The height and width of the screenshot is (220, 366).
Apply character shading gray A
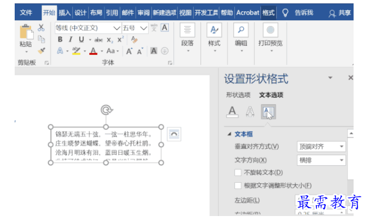[x=154, y=51]
